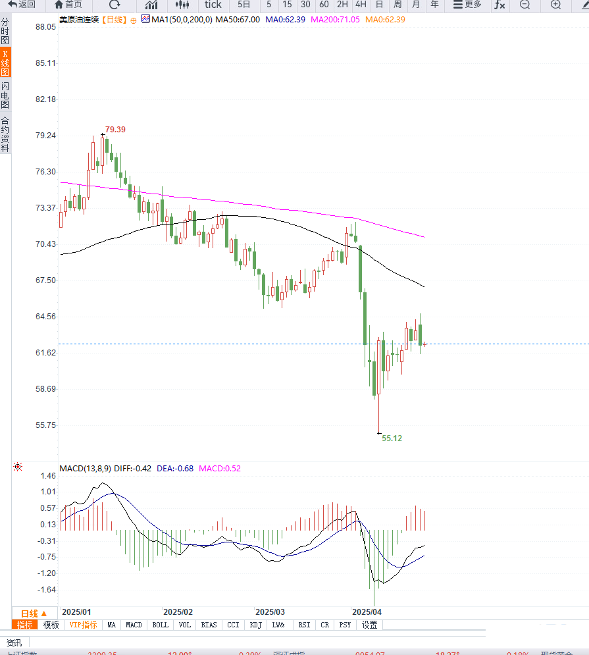This screenshot has width=589, height=655.
Task: Select the candlestick chart type icon
Action: (182, 5)
